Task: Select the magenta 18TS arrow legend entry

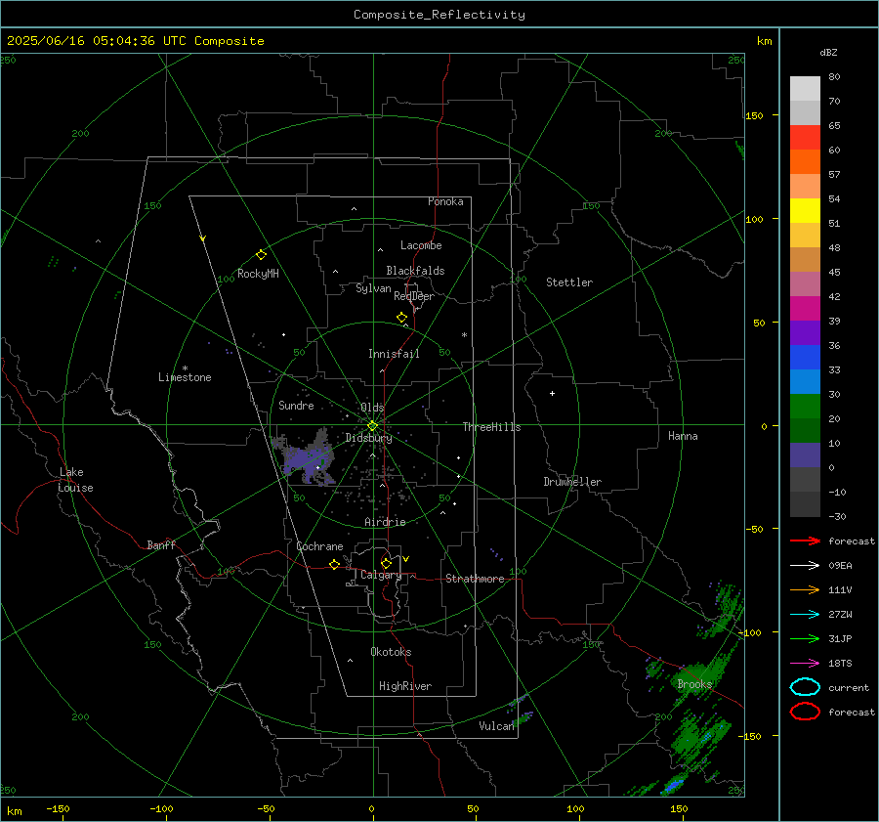Action: (805, 664)
